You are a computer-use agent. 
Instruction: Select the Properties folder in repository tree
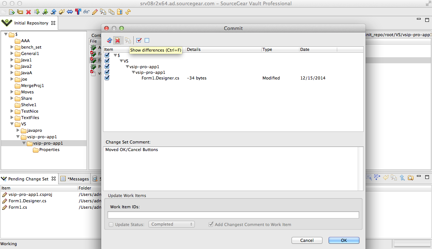click(49, 150)
